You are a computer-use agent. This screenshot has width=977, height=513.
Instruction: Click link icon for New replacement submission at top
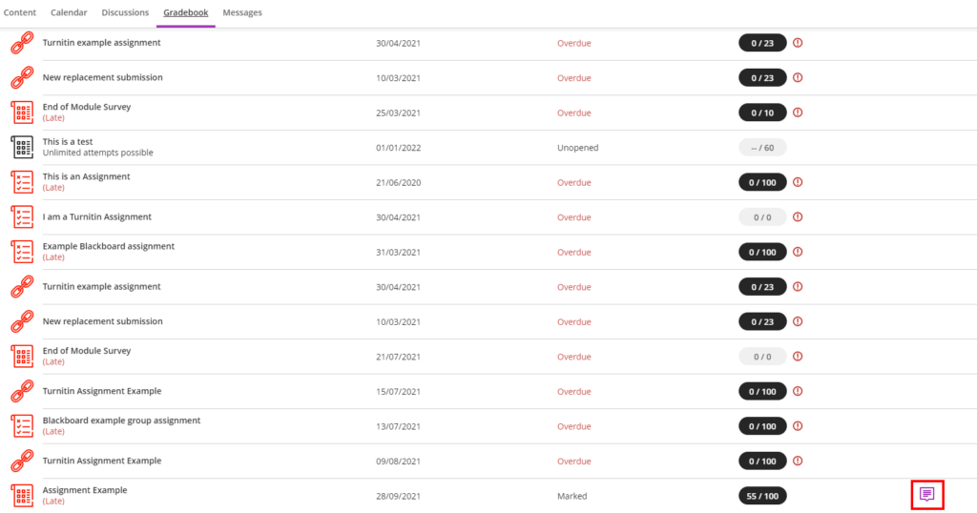[x=22, y=78]
